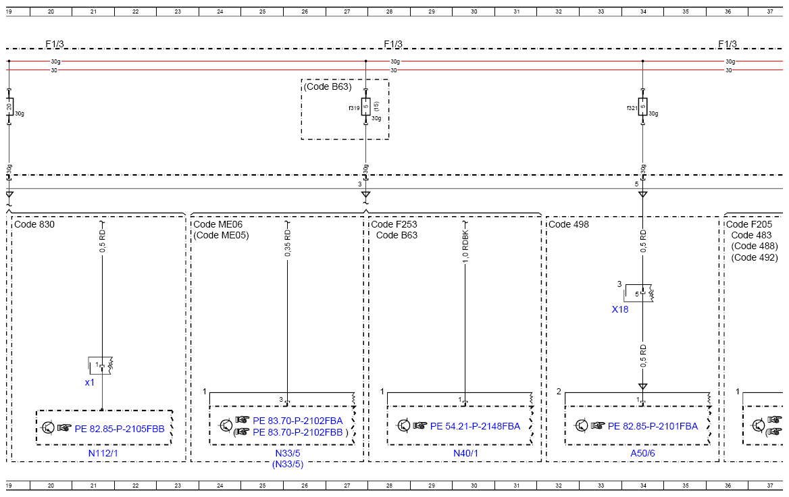The width and height of the screenshot is (789, 497).
Task: Click pointing-hand icon beside PE 82.85-P-2101FBA
Action: (x=597, y=425)
